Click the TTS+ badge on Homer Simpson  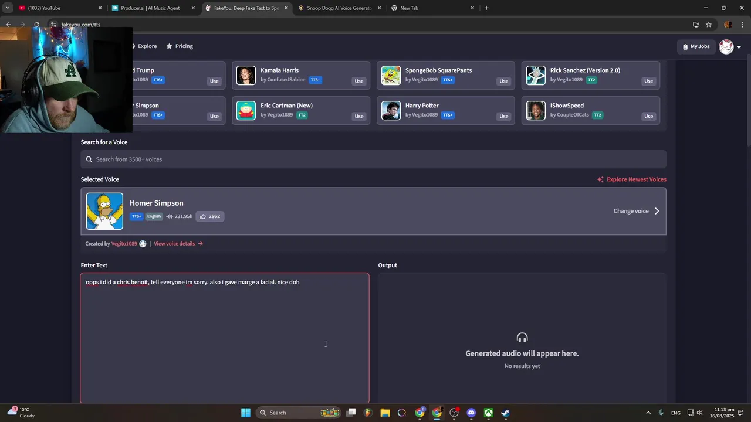[x=136, y=216]
